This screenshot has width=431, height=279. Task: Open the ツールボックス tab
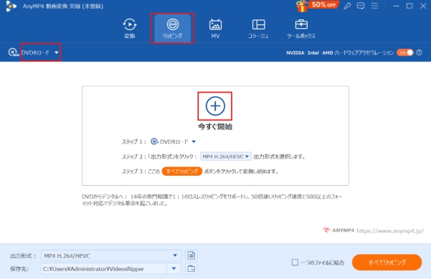tap(301, 28)
